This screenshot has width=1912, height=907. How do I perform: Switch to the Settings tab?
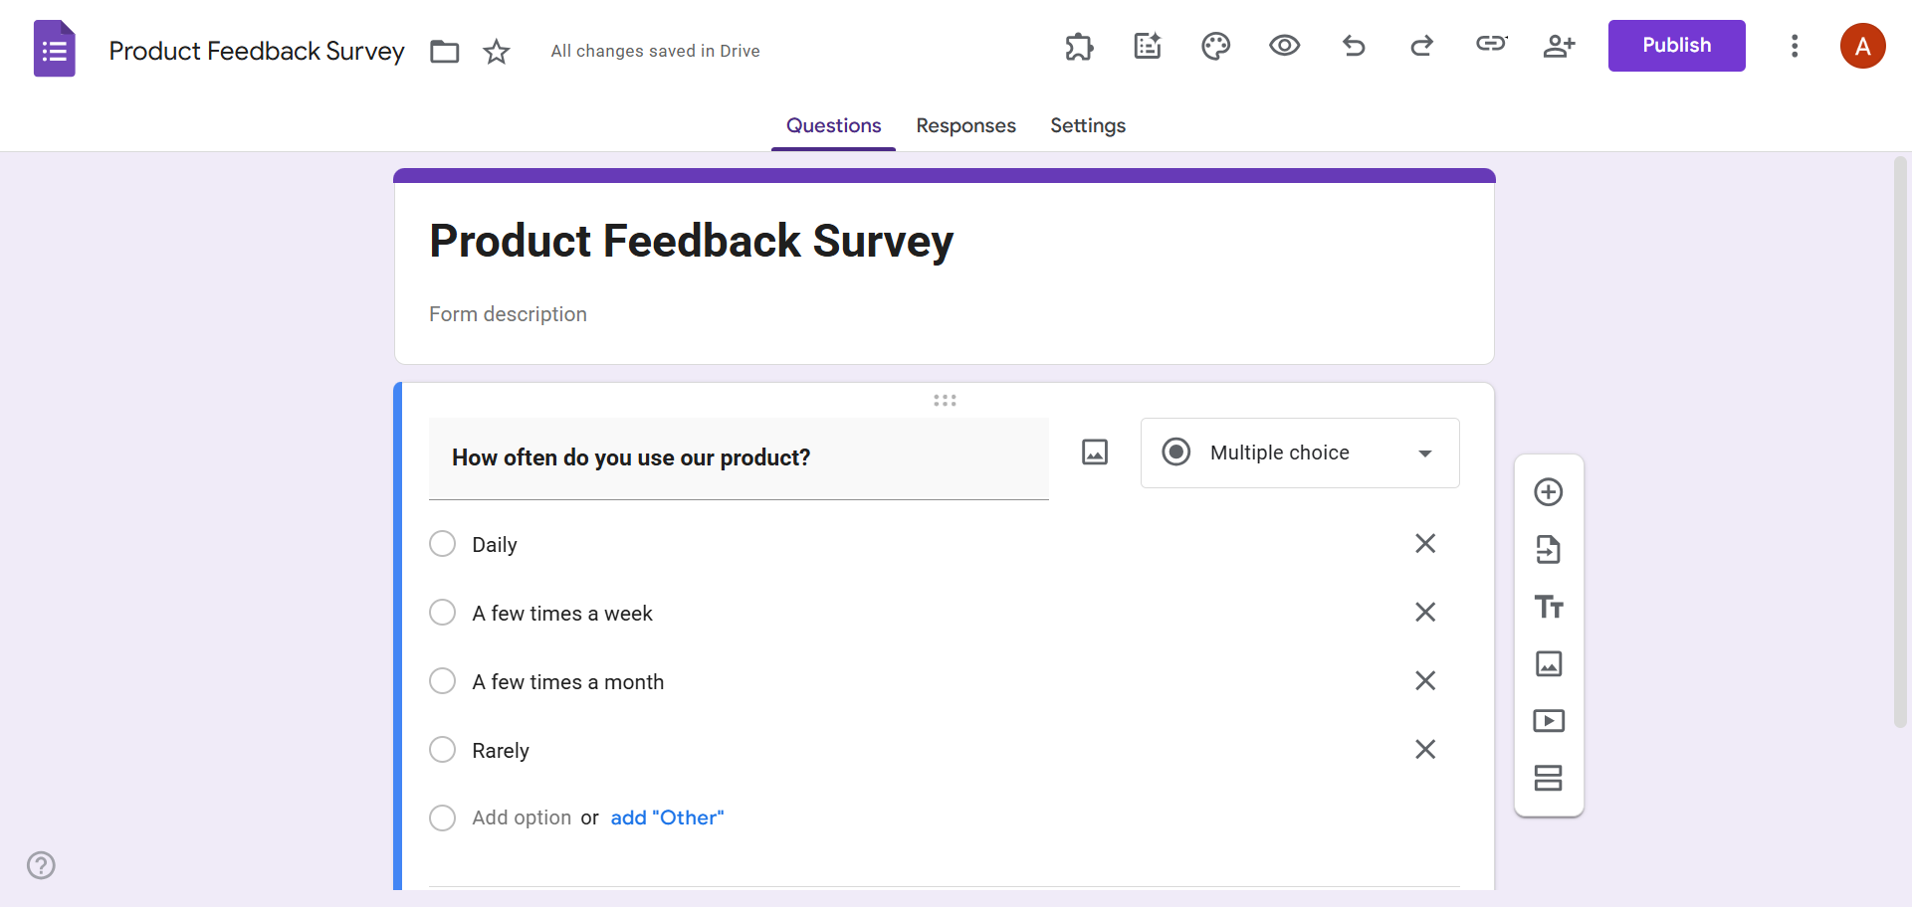[x=1088, y=126]
